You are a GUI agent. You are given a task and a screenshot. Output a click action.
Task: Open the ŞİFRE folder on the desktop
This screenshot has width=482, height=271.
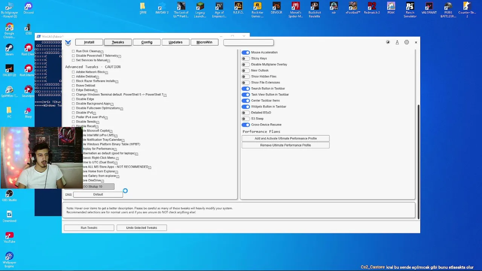[x=143, y=8]
